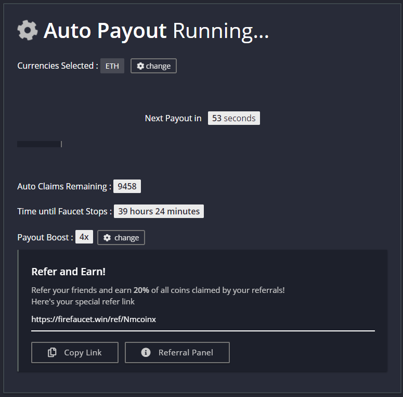403x397 pixels.
Task: Click the 9458 auto claims value
Action: [127, 186]
